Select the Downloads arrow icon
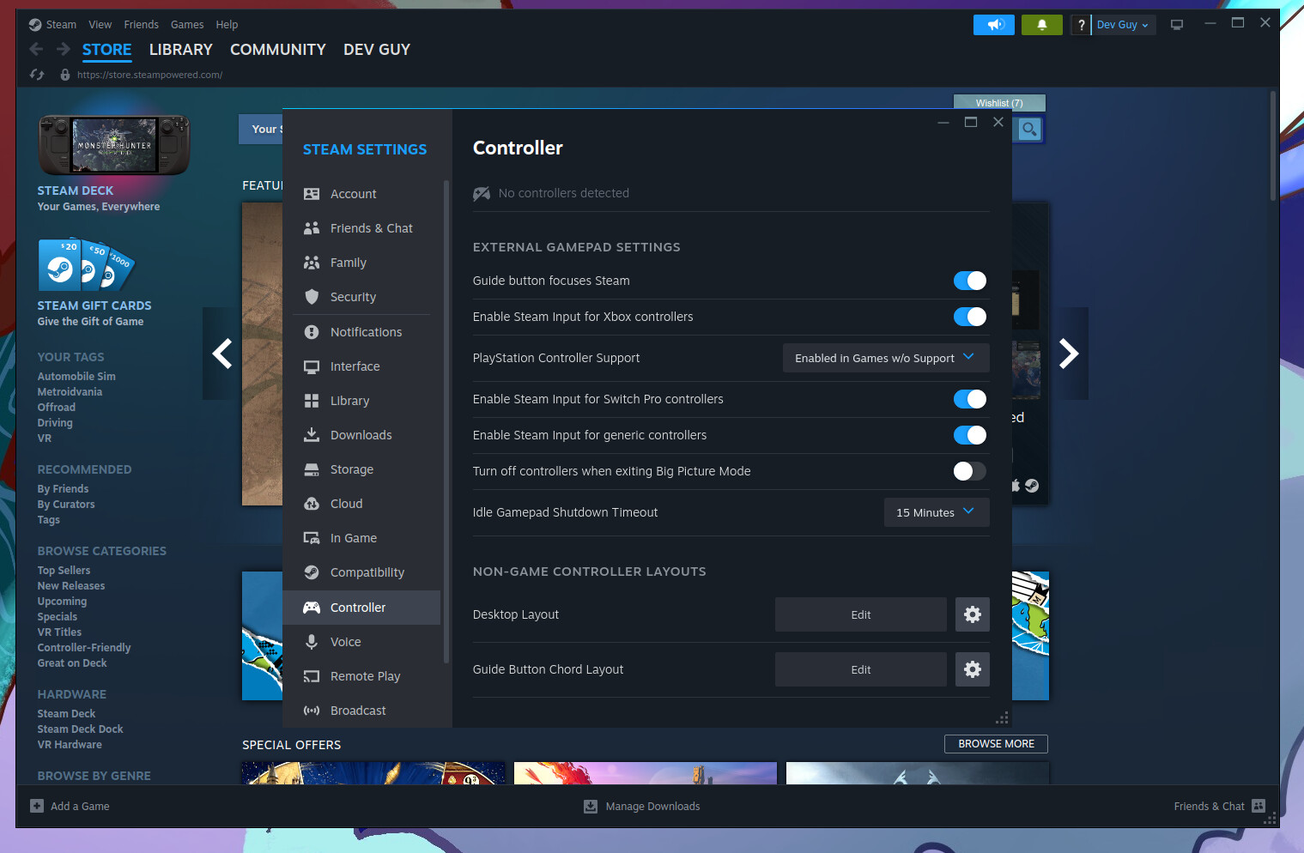The width and height of the screenshot is (1304, 853). point(312,435)
